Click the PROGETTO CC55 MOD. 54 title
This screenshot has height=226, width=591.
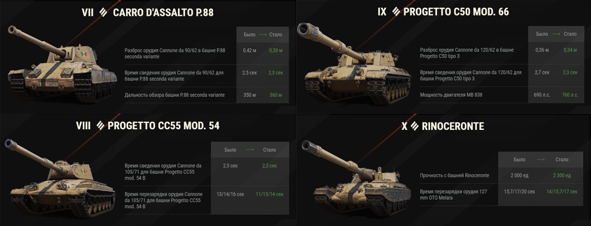(x=163, y=126)
